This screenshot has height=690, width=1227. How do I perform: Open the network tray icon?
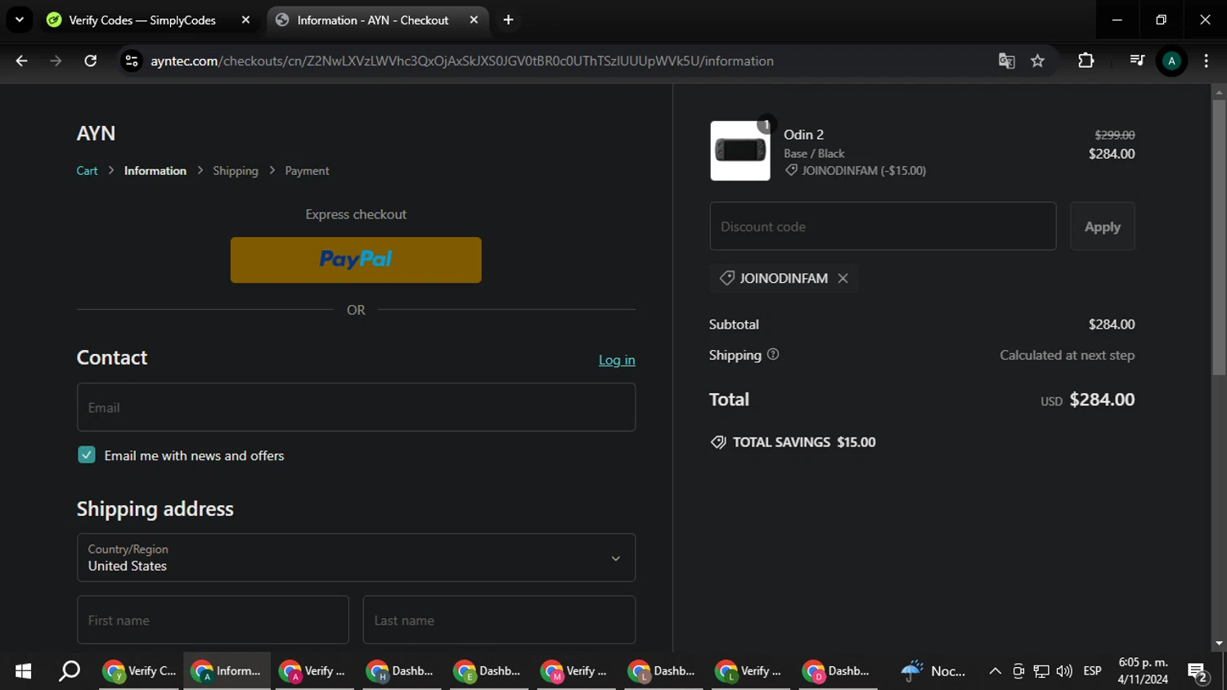point(1041,671)
